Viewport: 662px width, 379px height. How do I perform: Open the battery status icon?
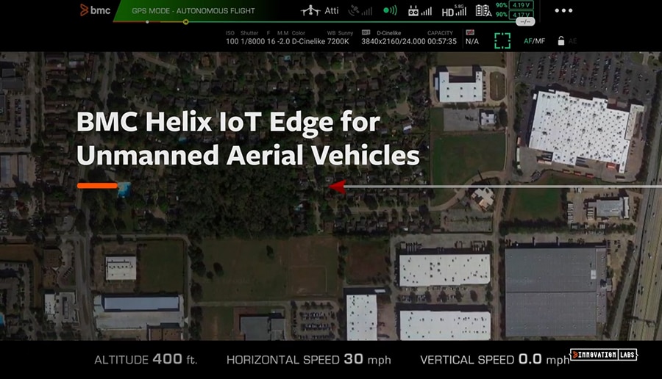pyautogui.click(x=483, y=10)
